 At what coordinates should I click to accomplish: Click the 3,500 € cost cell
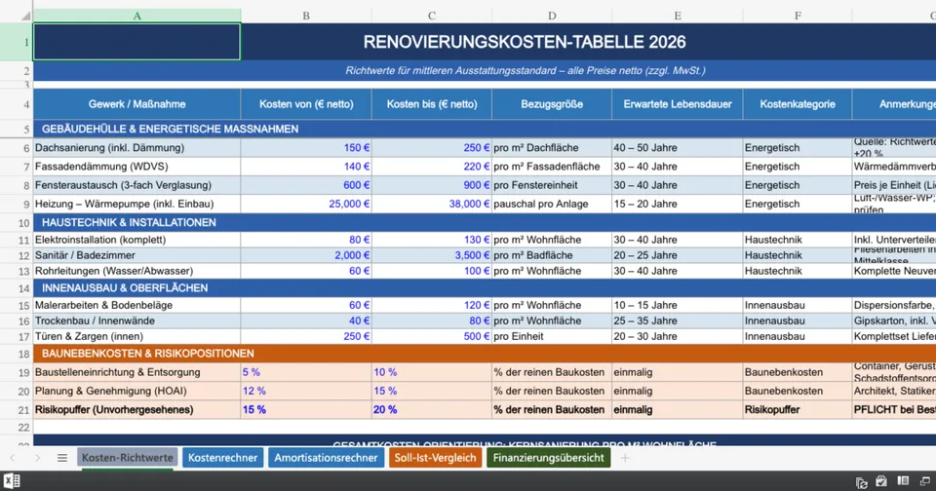pyautogui.click(x=432, y=255)
